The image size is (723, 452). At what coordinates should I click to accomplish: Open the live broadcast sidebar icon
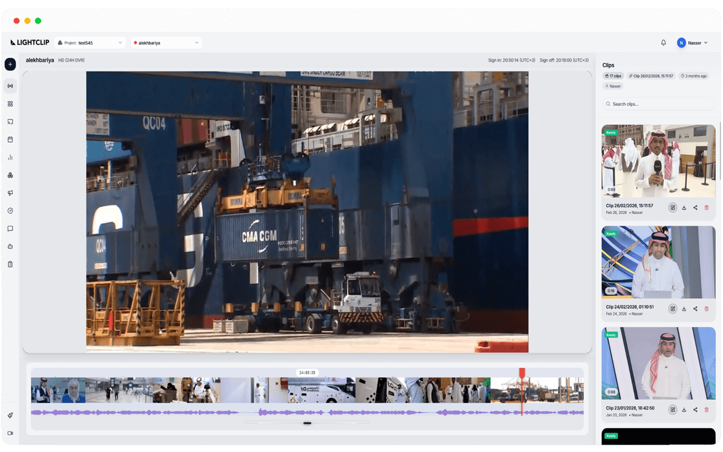[x=10, y=86]
